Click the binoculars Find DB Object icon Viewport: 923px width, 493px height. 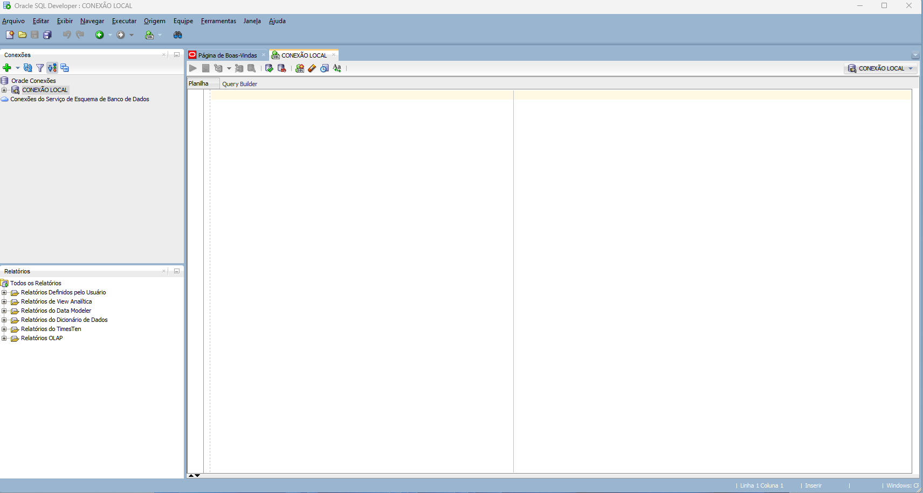click(x=177, y=35)
